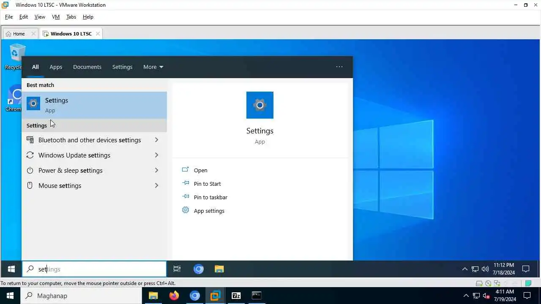The width and height of the screenshot is (541, 304).
Task: Click the VMware hard disk status icon
Action: pyautogui.click(x=479, y=283)
